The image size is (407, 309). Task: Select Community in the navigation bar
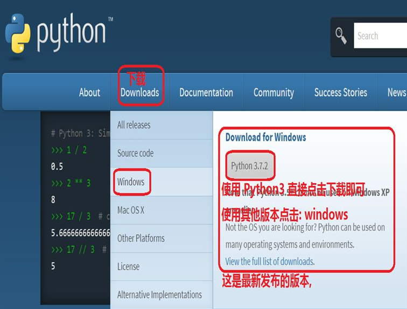pos(273,92)
